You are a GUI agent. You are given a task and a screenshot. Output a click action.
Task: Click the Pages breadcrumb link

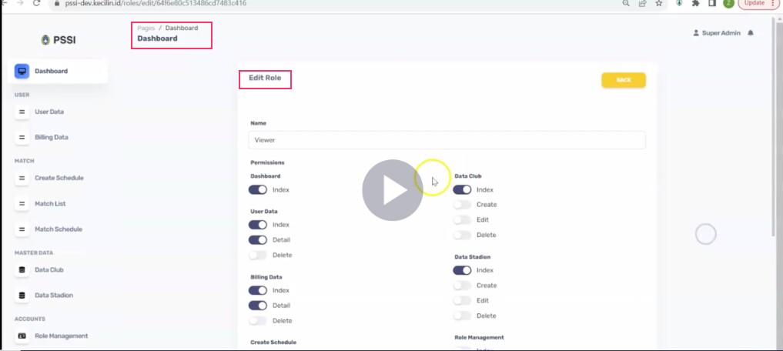click(x=146, y=28)
